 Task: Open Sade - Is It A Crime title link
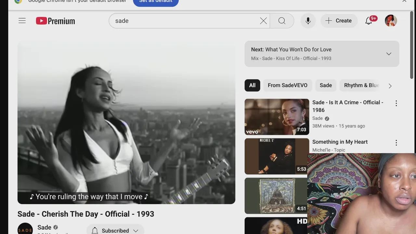coord(348,106)
